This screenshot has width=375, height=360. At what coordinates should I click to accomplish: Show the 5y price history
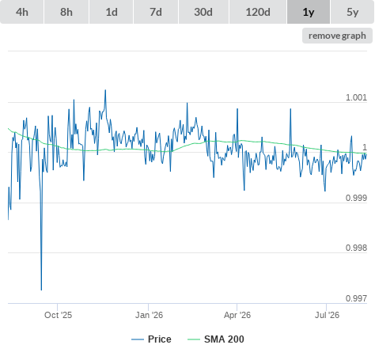(x=353, y=12)
